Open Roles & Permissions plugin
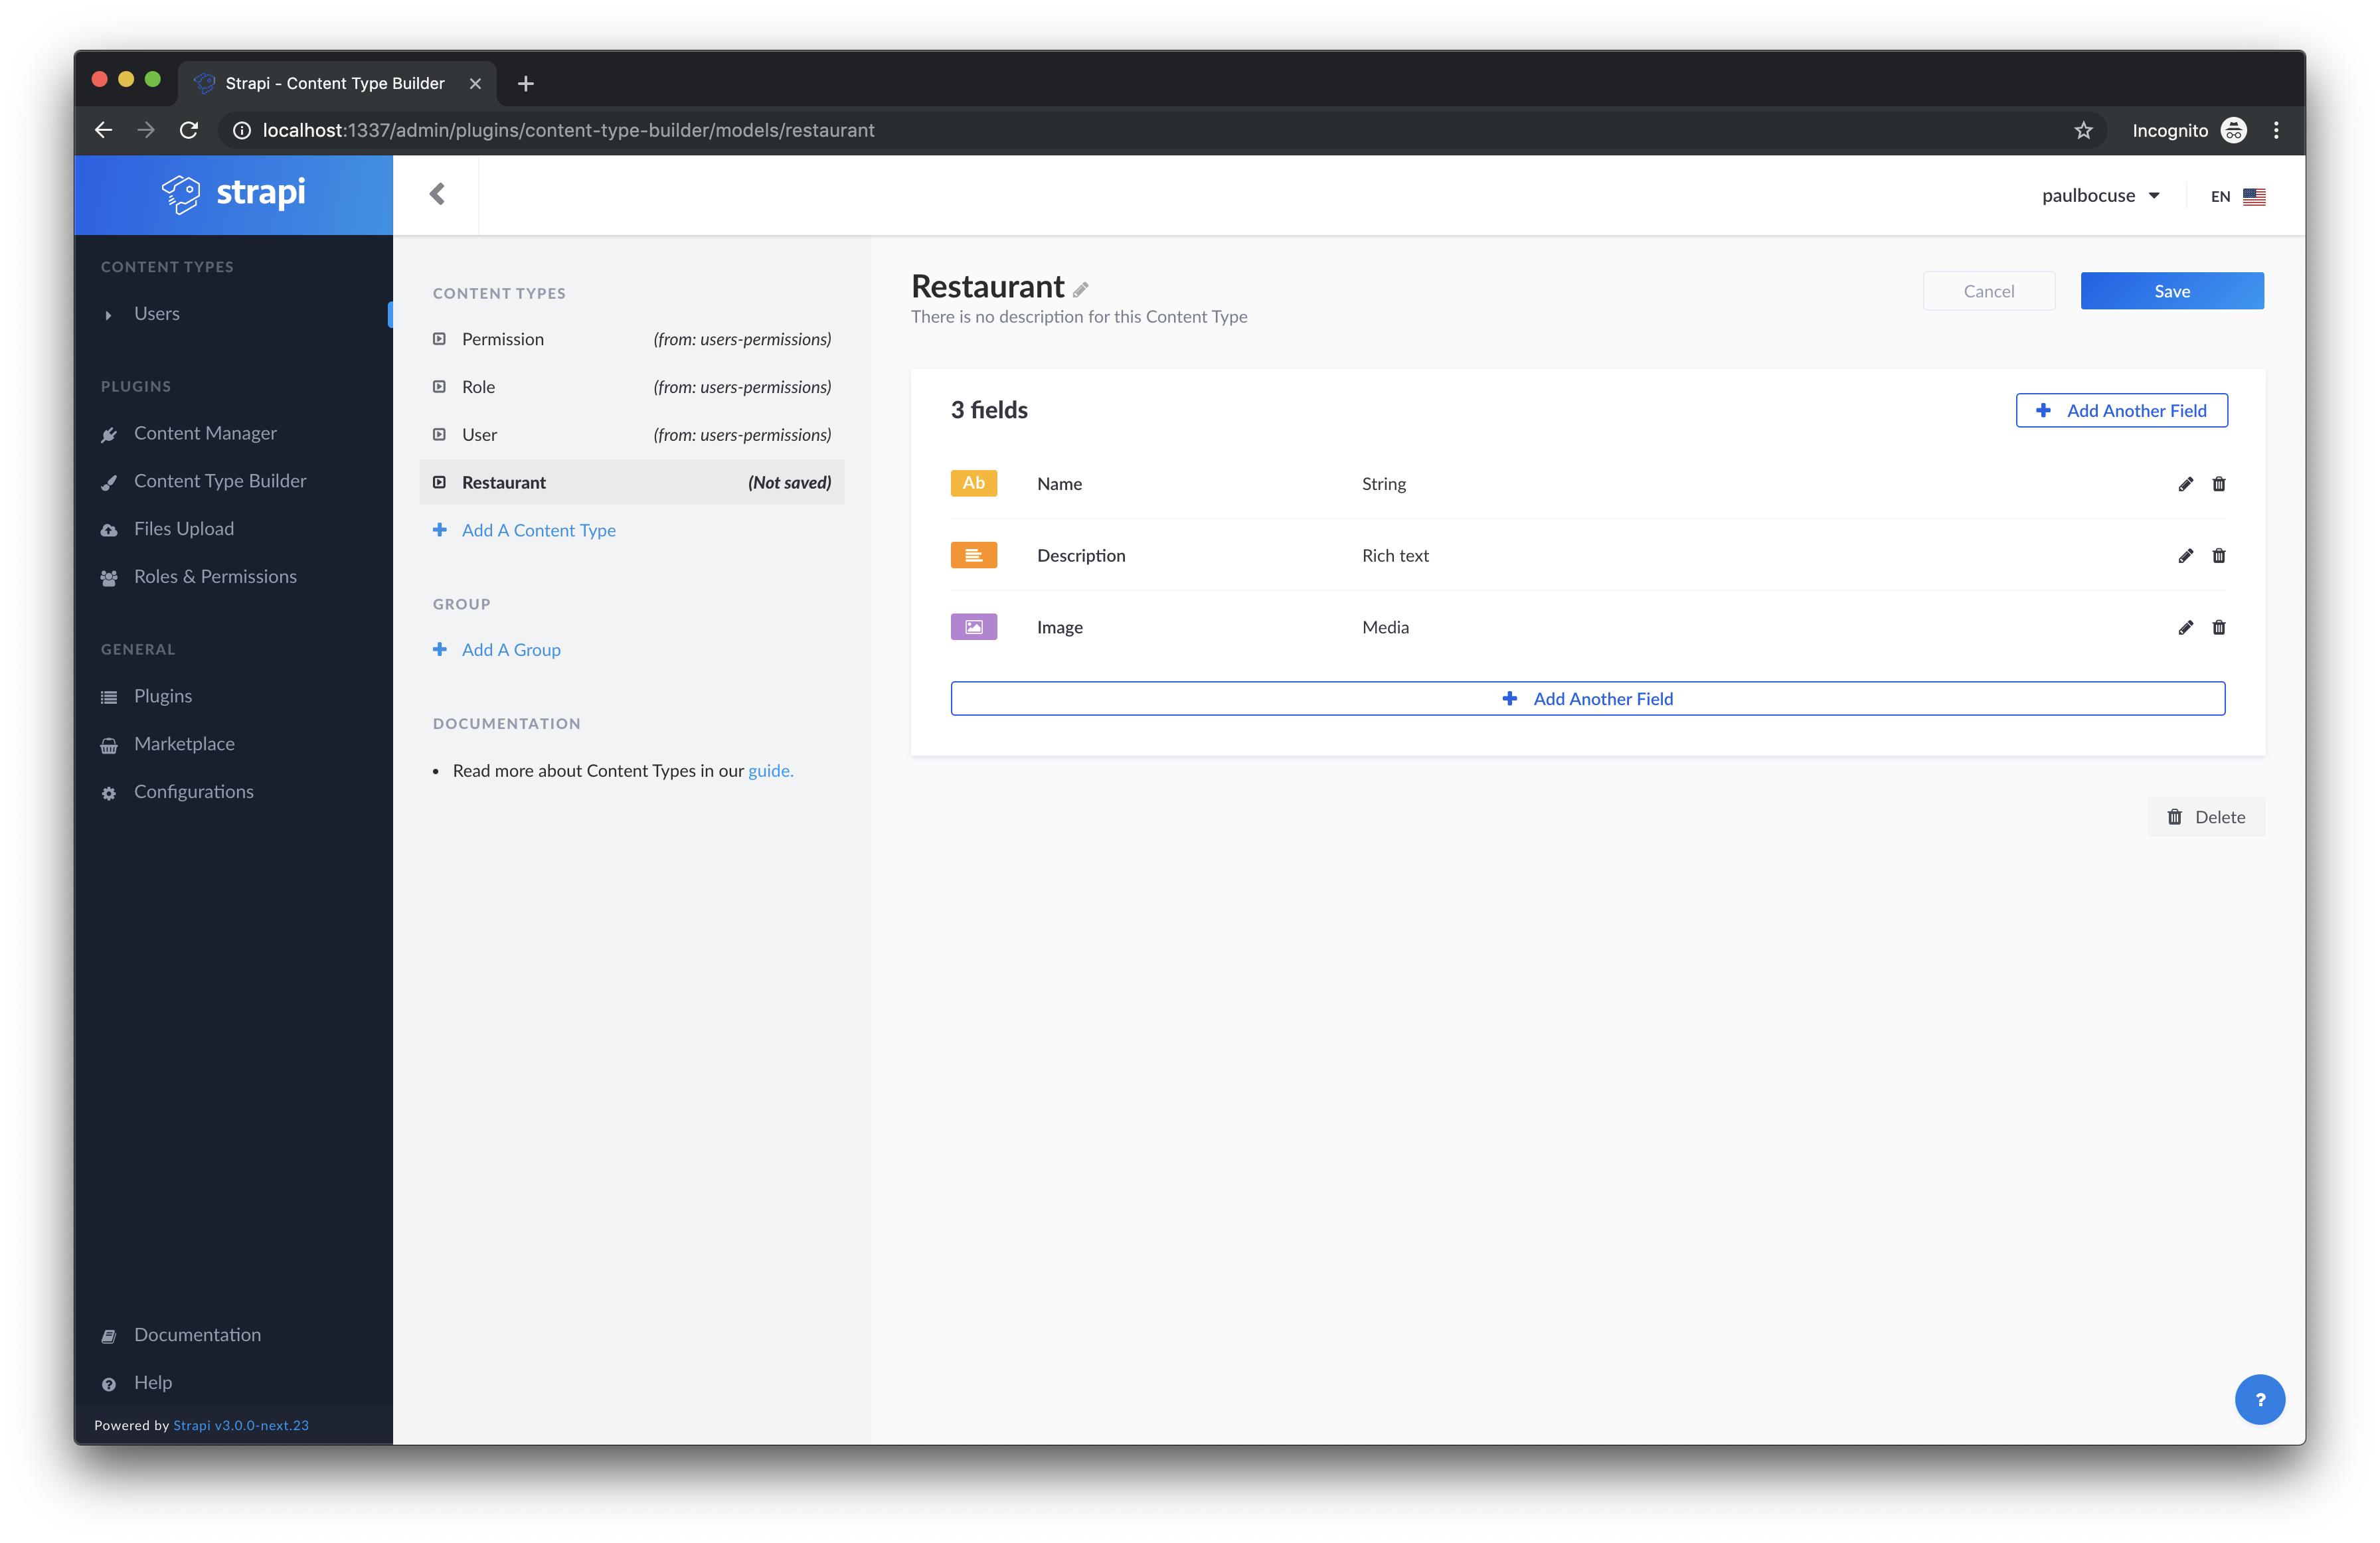The height and width of the screenshot is (1543, 2380). [215, 577]
